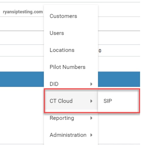
Task: Expand the Administration submenu arrow
Action: pos(91,135)
